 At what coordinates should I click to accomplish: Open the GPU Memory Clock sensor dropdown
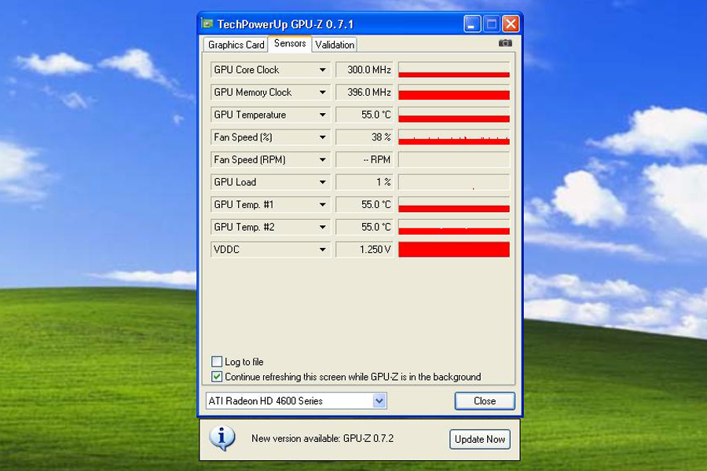click(x=322, y=93)
